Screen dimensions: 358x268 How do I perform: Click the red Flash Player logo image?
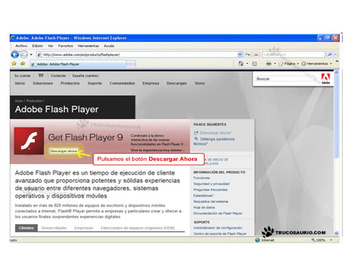pos(29,141)
